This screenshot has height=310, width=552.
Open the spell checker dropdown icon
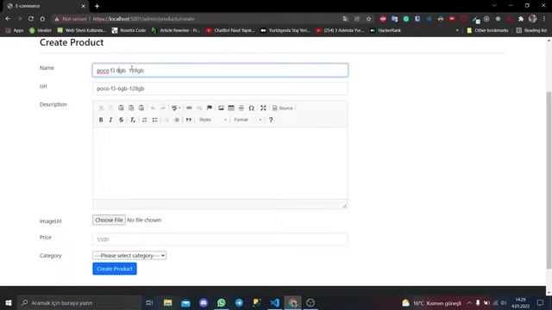[x=176, y=108]
